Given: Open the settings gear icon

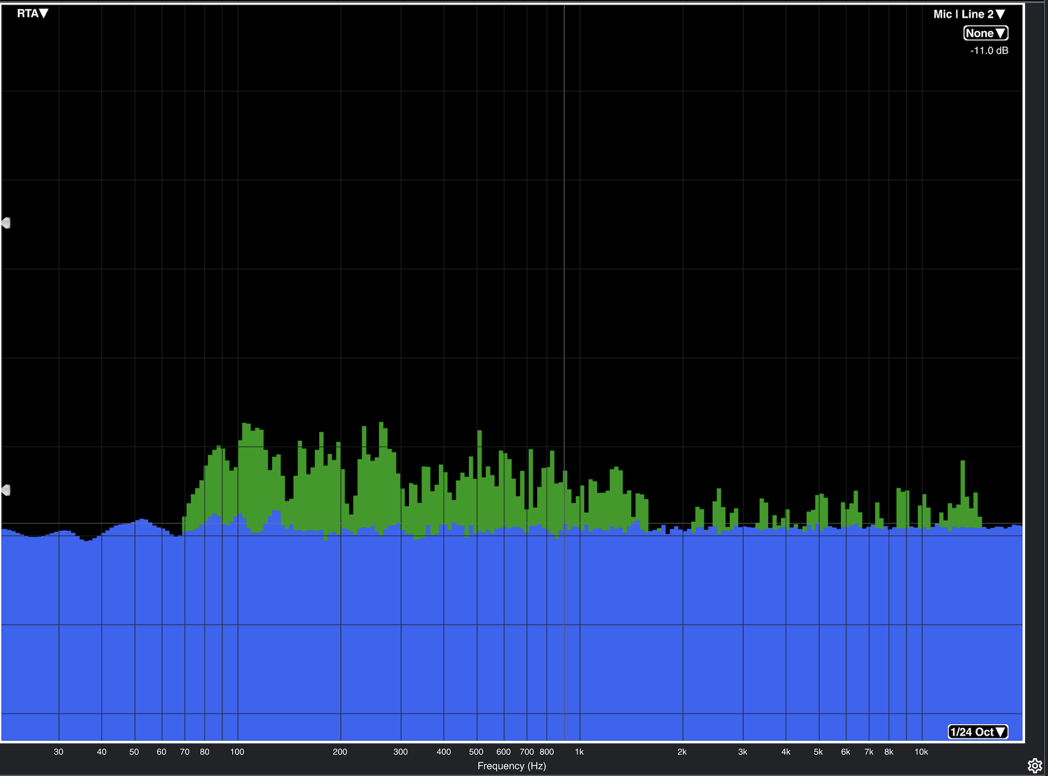Looking at the screenshot, I should 1034,765.
